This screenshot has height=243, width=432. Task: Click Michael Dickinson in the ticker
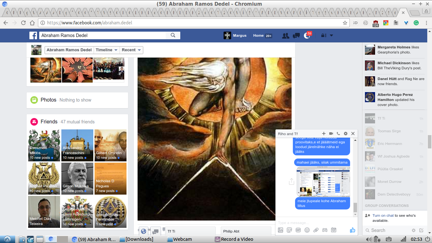coord(394,63)
